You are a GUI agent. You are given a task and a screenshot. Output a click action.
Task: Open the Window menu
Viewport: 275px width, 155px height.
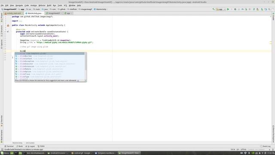[x=72, y=6]
